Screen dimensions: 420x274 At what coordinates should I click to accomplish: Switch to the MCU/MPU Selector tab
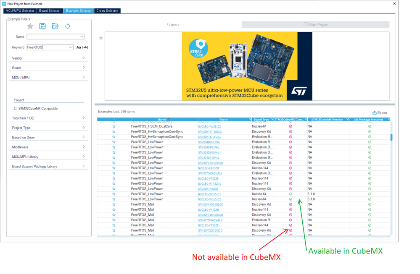[x=20, y=10]
